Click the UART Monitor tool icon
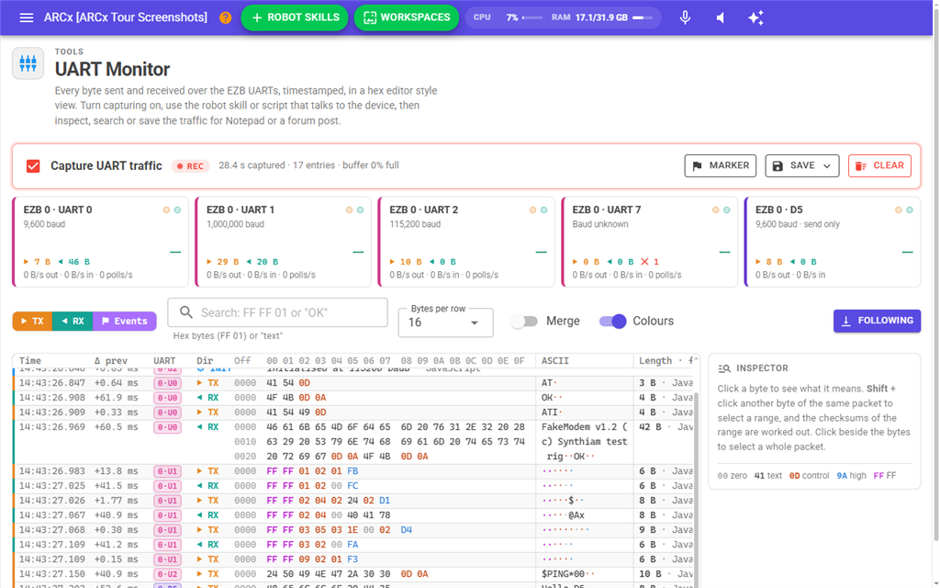Screen dimensions: 940x588 [28, 63]
